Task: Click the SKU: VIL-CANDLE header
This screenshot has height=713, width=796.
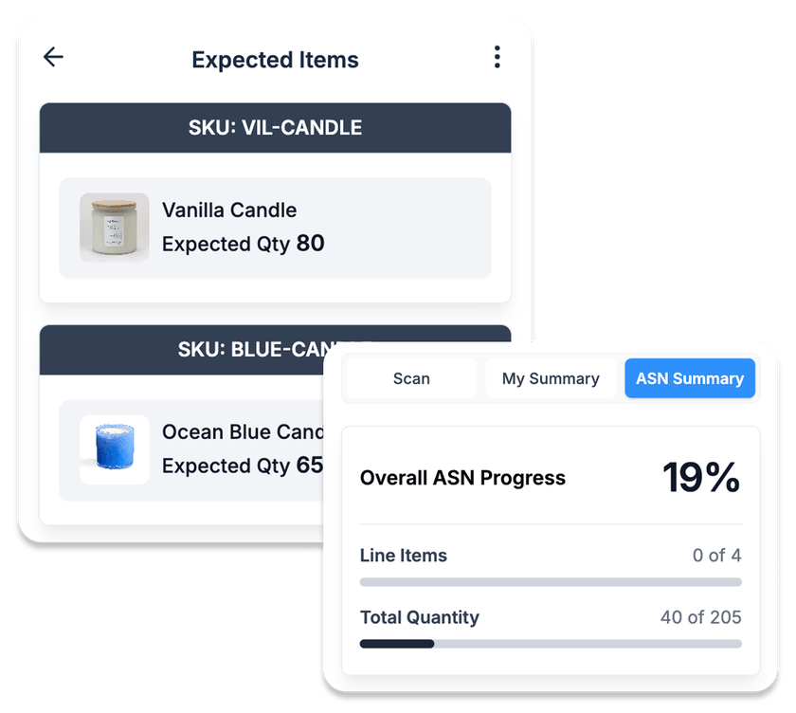Action: coord(275,128)
